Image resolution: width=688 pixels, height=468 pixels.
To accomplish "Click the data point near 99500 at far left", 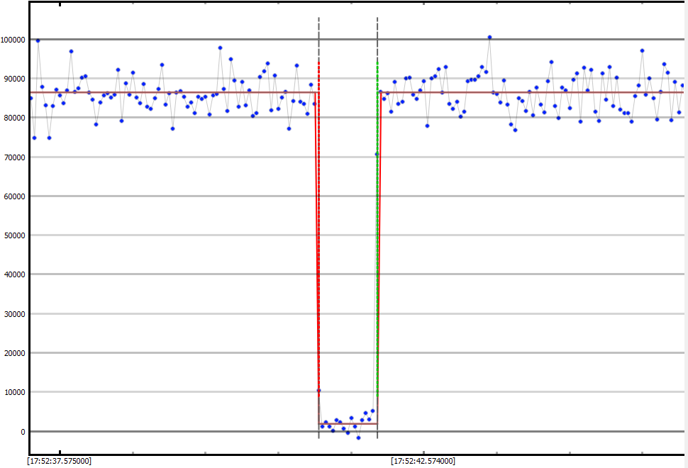I will click(38, 40).
